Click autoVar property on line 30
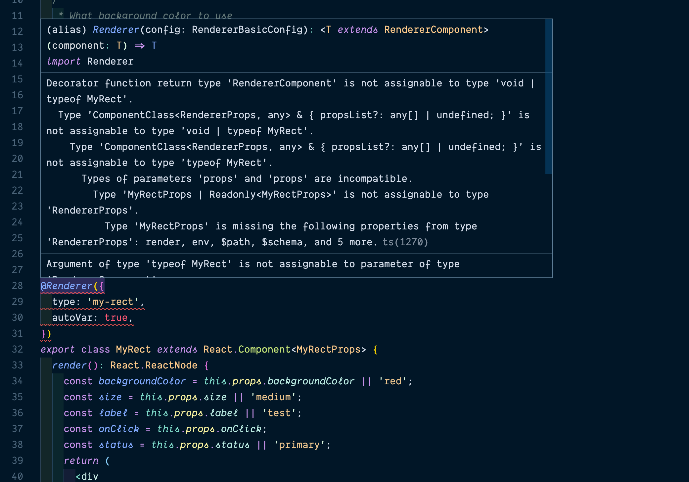 pos(72,318)
